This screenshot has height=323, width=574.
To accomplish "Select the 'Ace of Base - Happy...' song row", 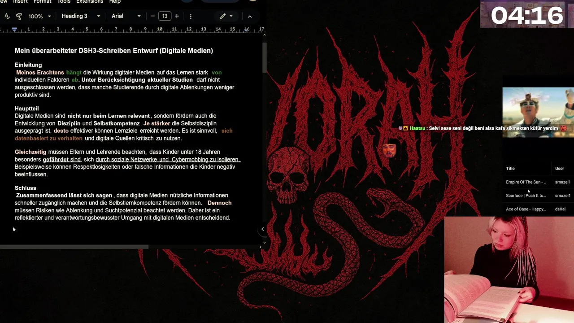I will point(538,209).
